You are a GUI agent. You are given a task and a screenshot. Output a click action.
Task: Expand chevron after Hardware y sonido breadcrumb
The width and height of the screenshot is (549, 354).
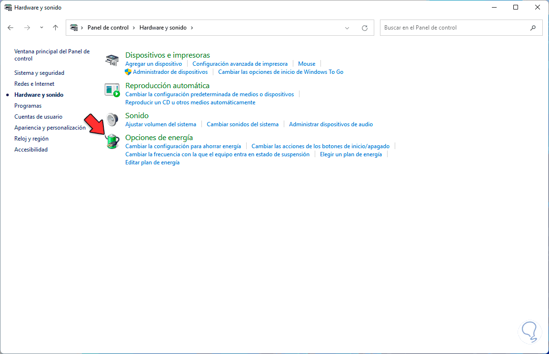(x=192, y=28)
